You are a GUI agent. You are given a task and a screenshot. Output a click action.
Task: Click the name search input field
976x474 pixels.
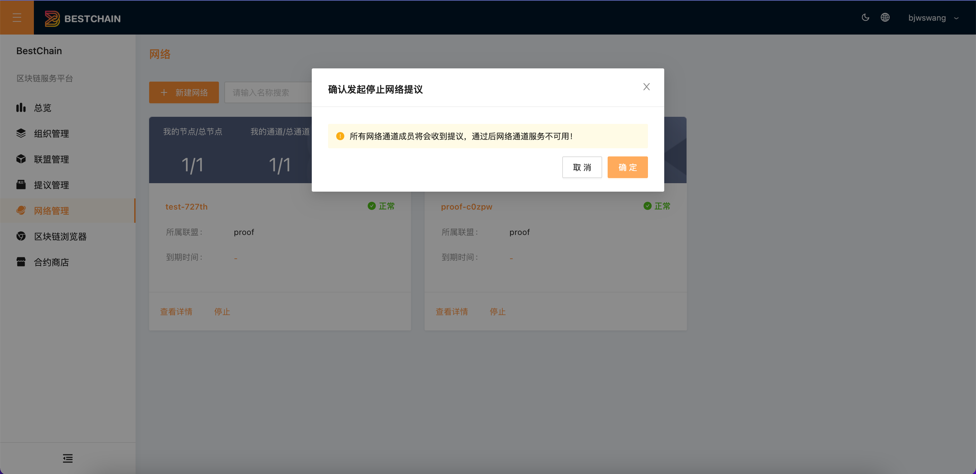268,92
